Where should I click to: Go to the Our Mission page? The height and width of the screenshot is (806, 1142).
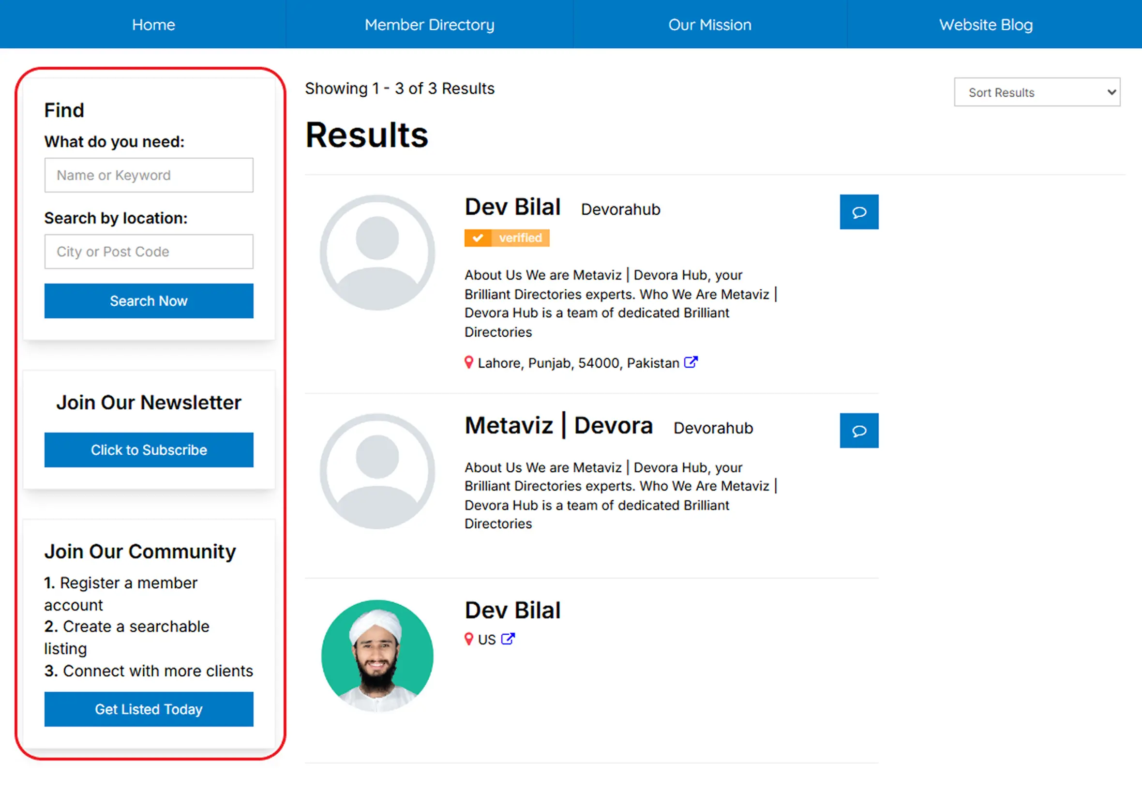[x=710, y=24]
